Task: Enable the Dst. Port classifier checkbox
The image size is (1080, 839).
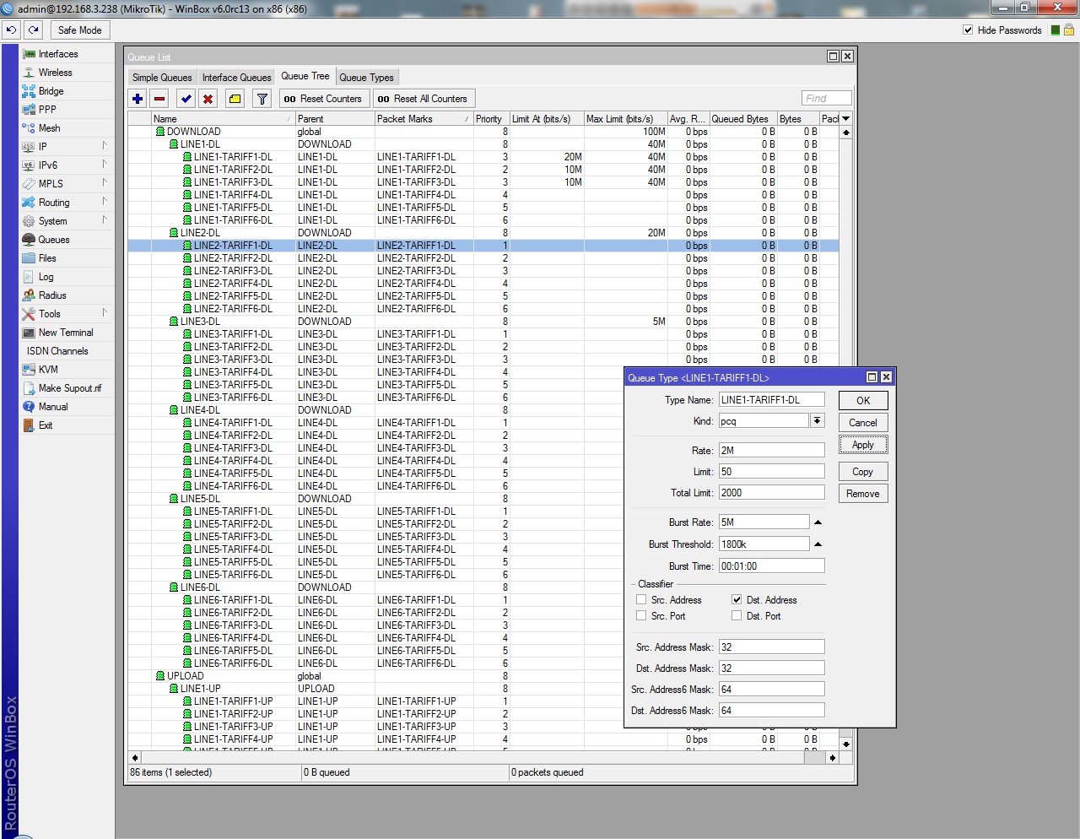Action: point(737,616)
